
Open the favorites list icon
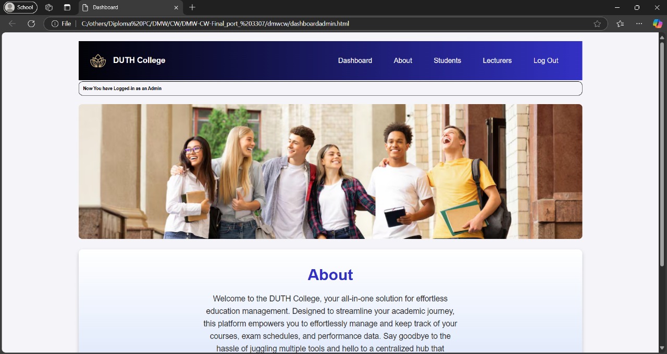coord(620,23)
